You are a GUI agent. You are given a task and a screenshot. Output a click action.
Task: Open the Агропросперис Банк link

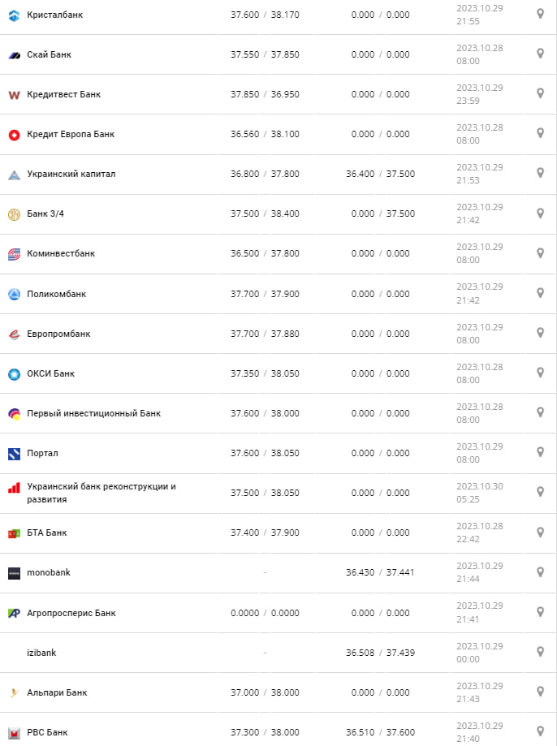(71, 613)
